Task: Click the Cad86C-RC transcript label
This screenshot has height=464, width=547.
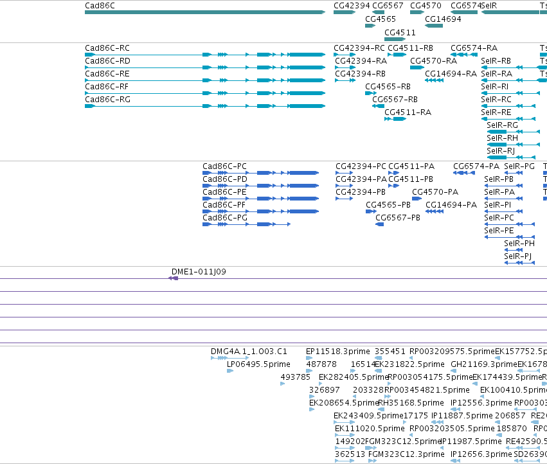Action: pyautogui.click(x=107, y=48)
